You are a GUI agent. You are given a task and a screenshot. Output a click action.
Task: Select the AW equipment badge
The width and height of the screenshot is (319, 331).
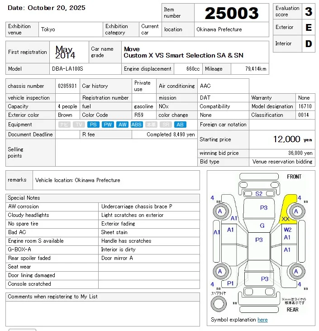122,125
